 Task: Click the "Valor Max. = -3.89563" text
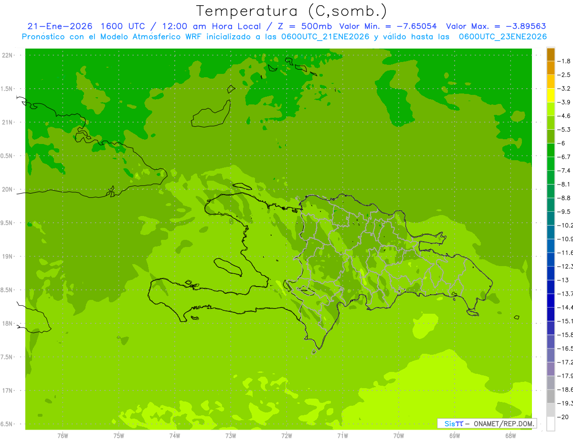[x=496, y=26]
